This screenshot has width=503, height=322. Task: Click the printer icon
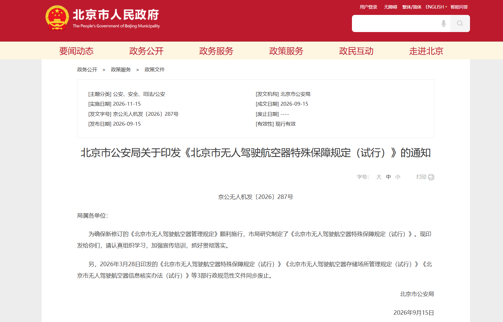[431, 177]
